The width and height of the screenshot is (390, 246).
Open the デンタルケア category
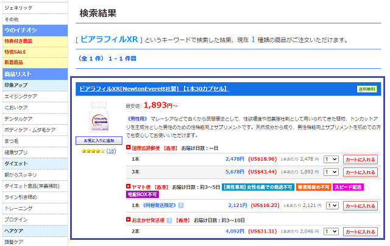pyautogui.click(x=35, y=119)
